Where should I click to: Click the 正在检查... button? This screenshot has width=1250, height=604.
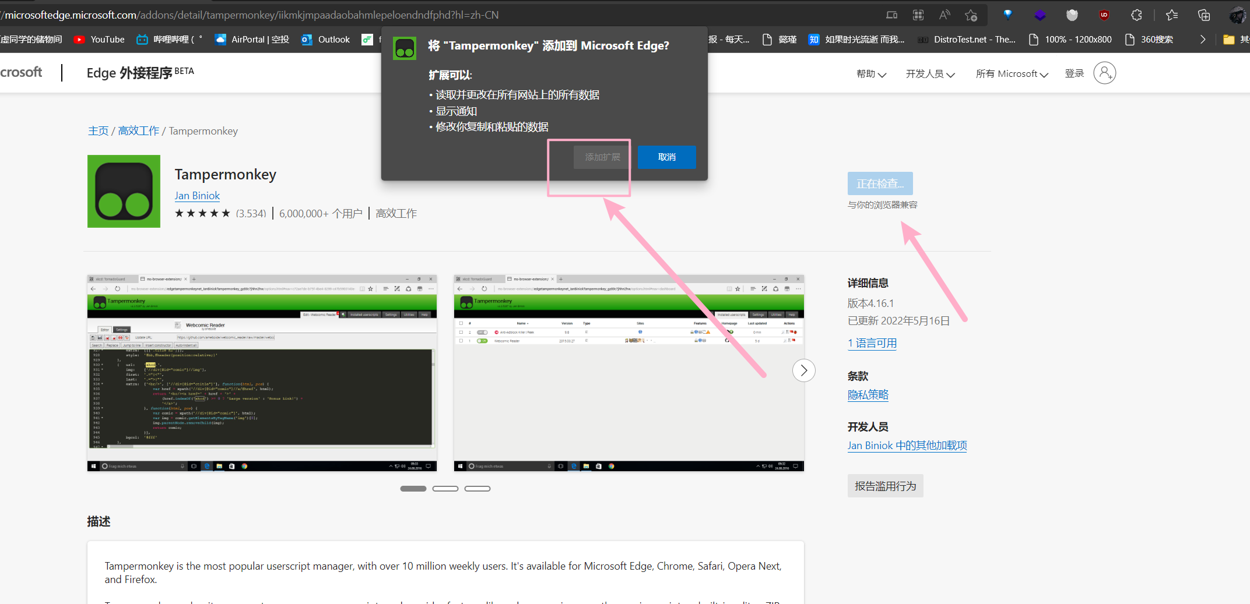coord(880,183)
